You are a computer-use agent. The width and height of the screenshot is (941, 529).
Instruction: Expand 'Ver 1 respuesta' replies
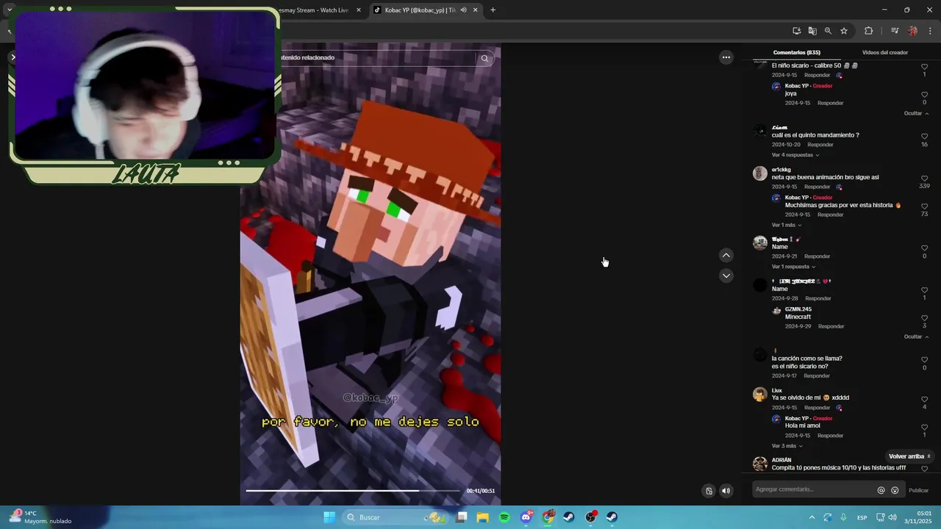[793, 267]
